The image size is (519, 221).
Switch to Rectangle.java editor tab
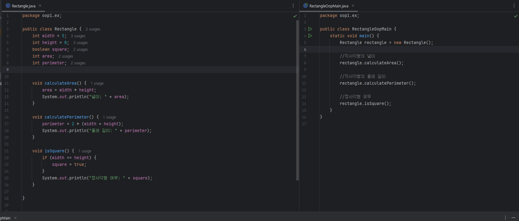tap(23, 6)
